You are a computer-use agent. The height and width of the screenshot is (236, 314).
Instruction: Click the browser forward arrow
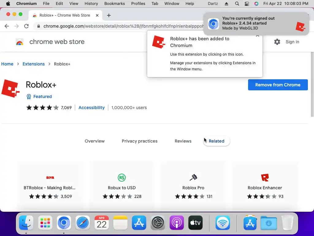(x=17, y=26)
